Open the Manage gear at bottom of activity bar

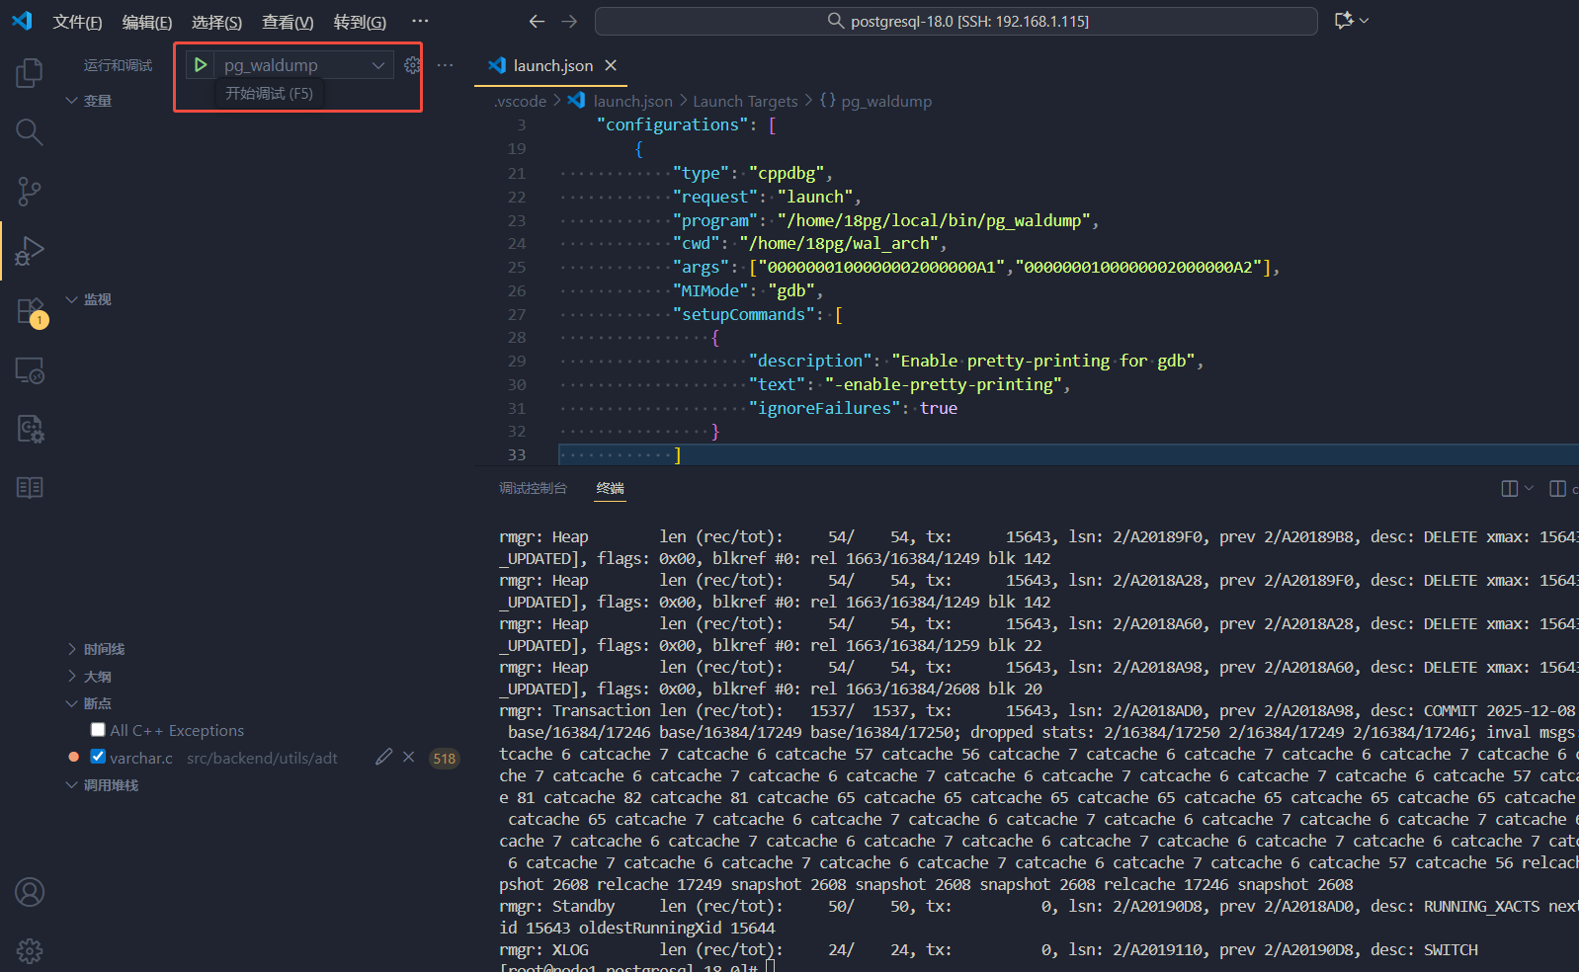pyautogui.click(x=30, y=951)
